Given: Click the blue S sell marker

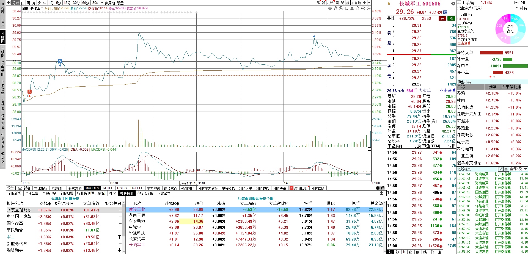Looking at the screenshot, I should pyautogui.click(x=60, y=61).
